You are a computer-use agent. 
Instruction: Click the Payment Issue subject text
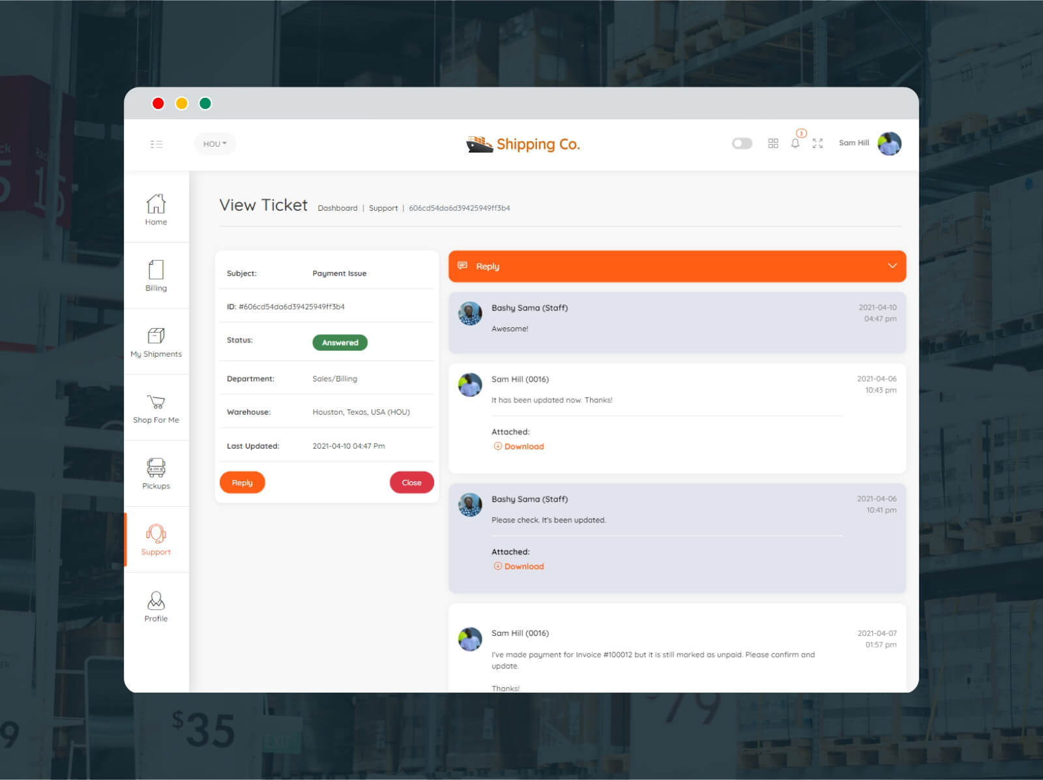point(340,273)
